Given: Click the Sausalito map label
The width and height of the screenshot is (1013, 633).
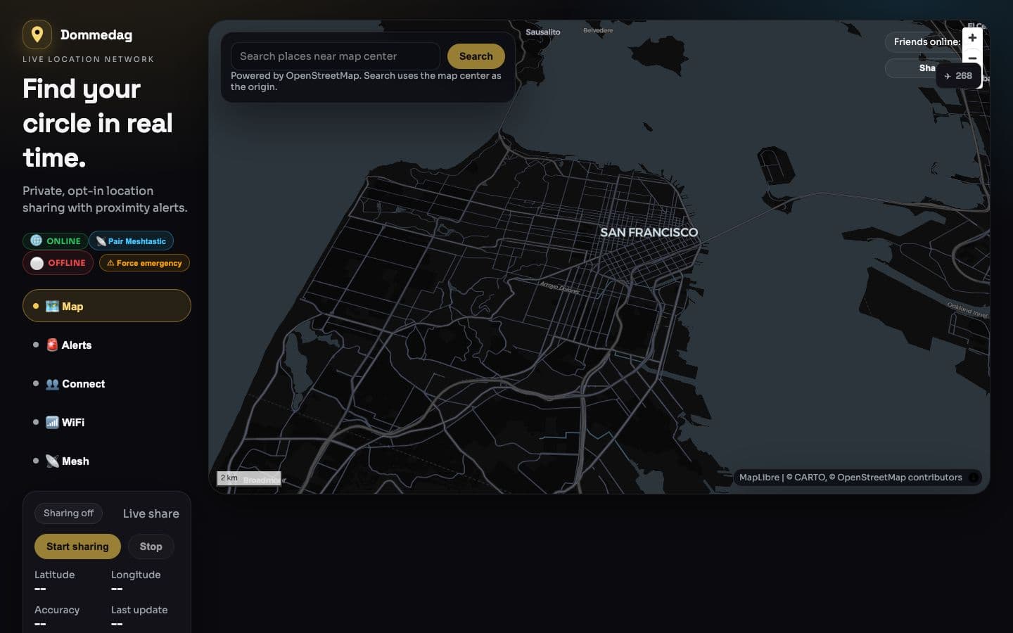Looking at the screenshot, I should click(x=543, y=32).
